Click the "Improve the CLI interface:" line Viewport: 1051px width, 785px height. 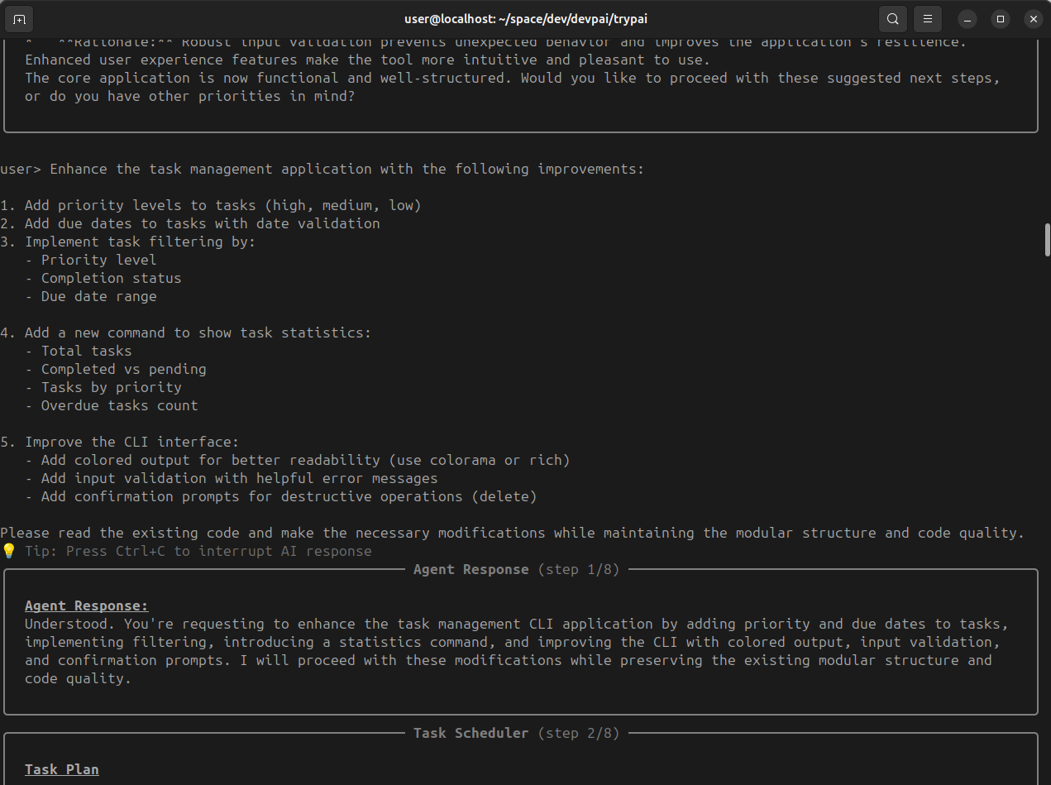[x=131, y=442]
